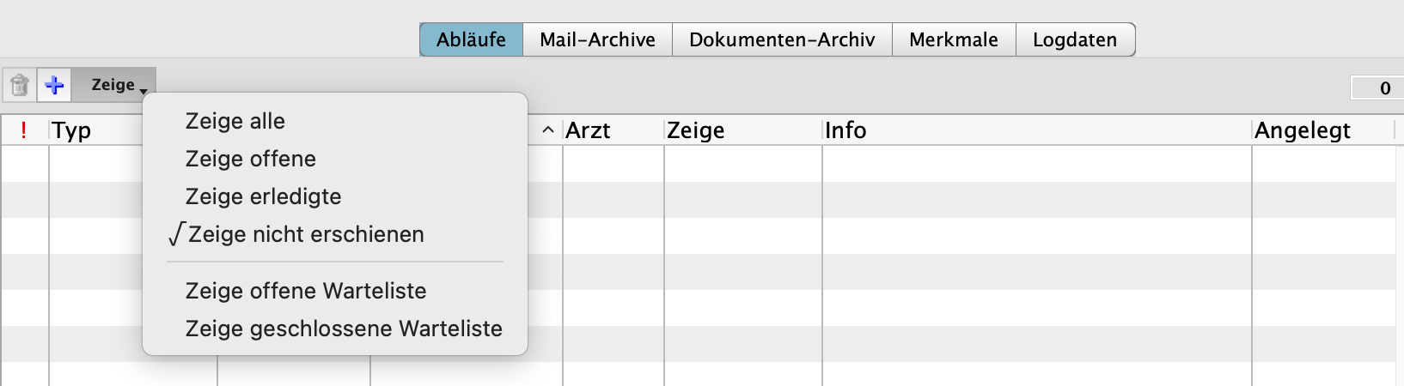Select 'Zeige geschlossene Warteliste' option
Viewport: 1404px width, 386px height.
[x=343, y=329]
